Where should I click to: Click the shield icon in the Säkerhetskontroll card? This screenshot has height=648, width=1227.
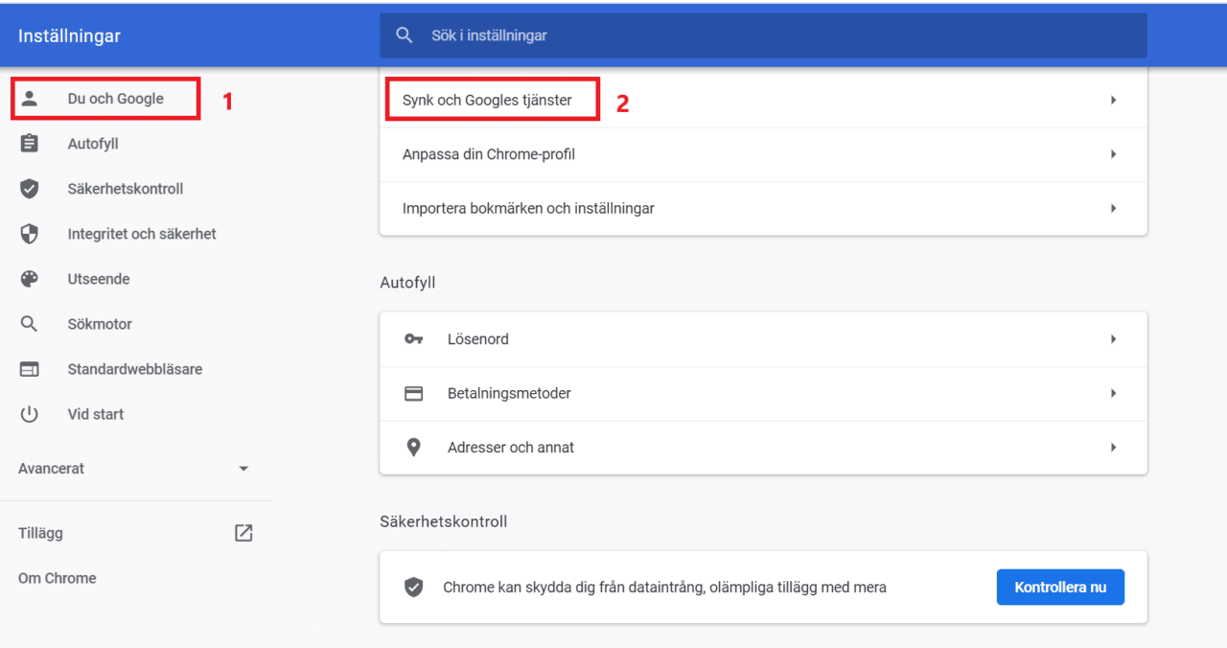[414, 588]
